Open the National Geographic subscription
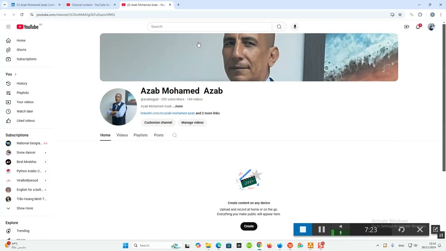Image resolution: width=446 pixels, height=251 pixels. click(26, 143)
